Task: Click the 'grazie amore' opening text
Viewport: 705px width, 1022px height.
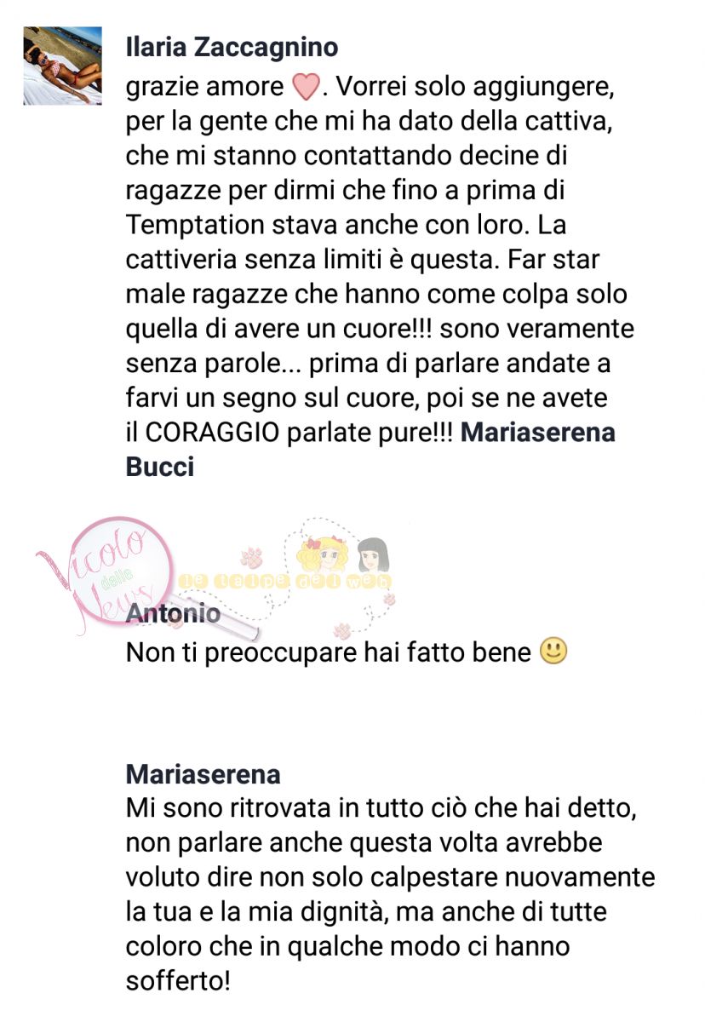Action: pyautogui.click(x=204, y=87)
